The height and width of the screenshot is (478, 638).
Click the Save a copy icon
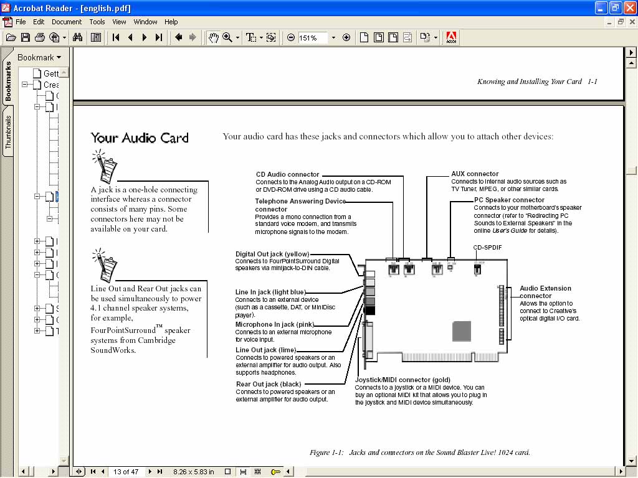26,37
